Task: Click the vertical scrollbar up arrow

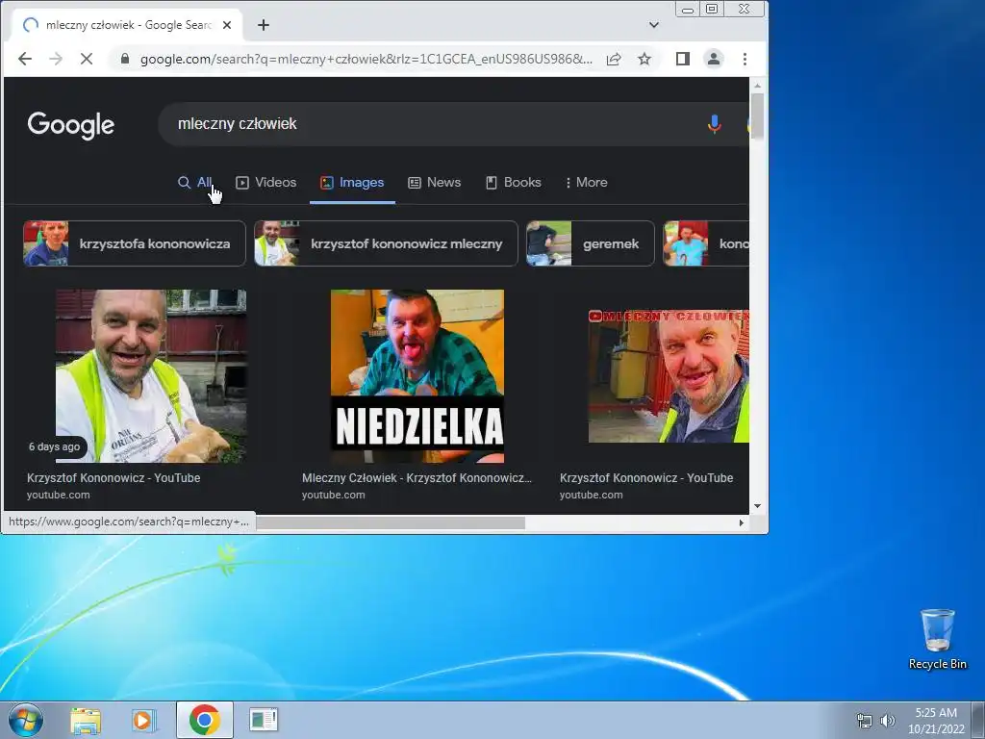Action: click(758, 85)
